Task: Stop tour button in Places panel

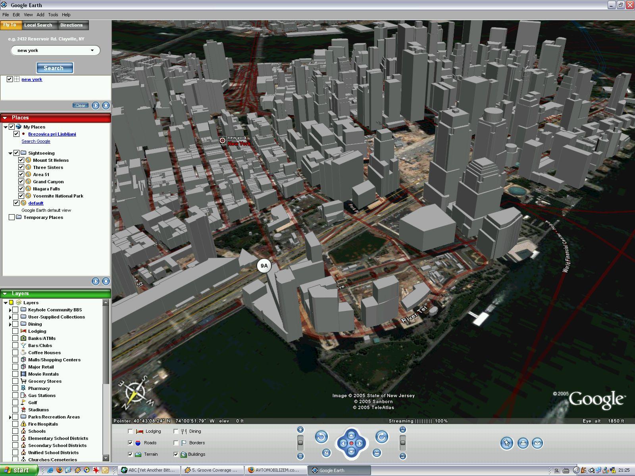Action: (106, 281)
